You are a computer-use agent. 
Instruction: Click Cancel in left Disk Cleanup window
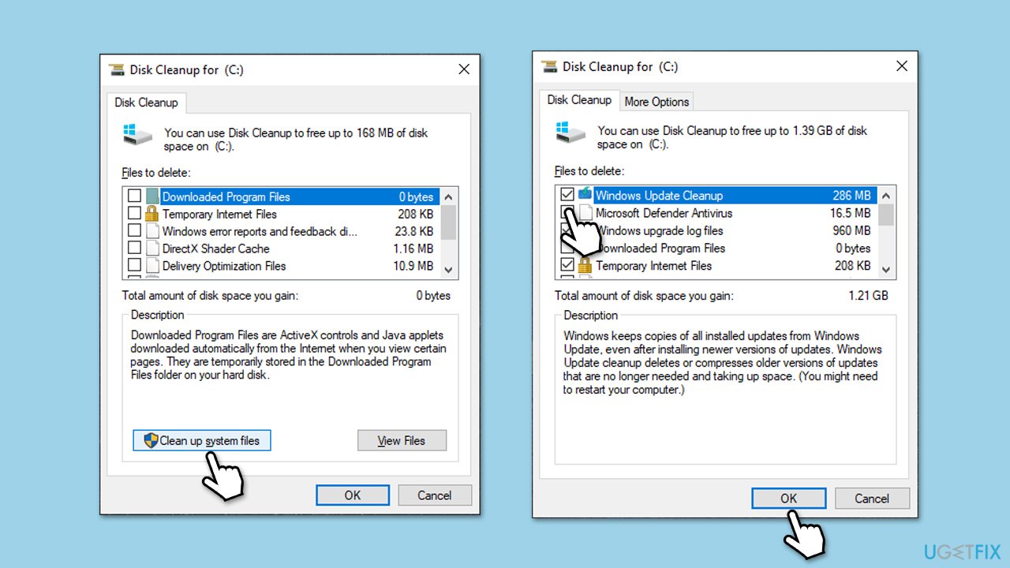[435, 495]
